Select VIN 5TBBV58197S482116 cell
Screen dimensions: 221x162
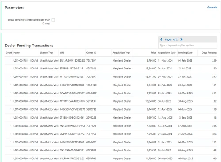click(x=71, y=69)
